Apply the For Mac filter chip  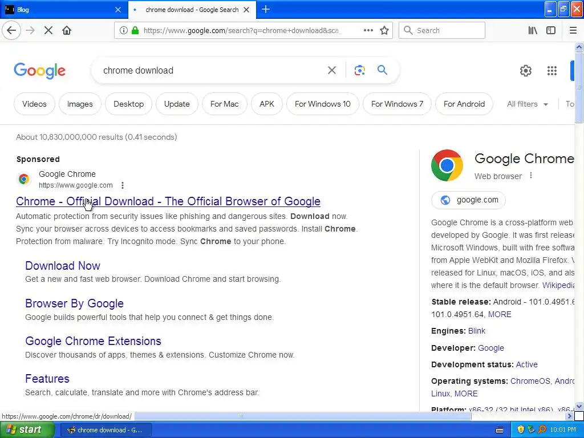pos(225,104)
